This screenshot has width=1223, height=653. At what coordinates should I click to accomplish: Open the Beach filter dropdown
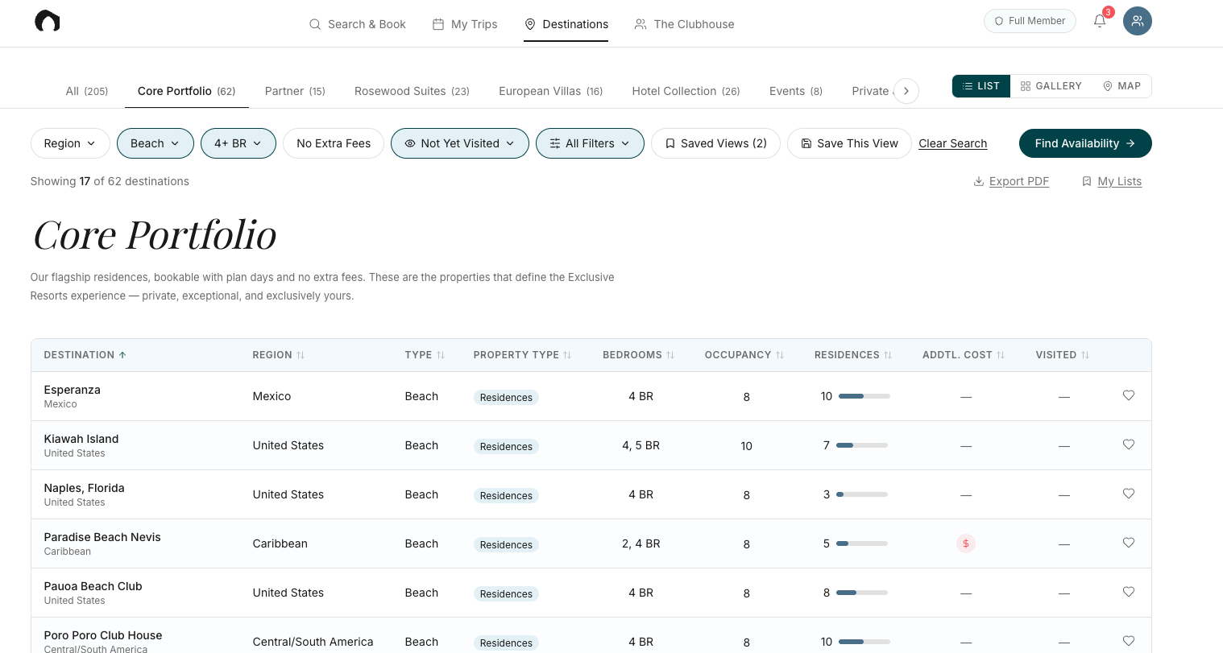coord(155,143)
